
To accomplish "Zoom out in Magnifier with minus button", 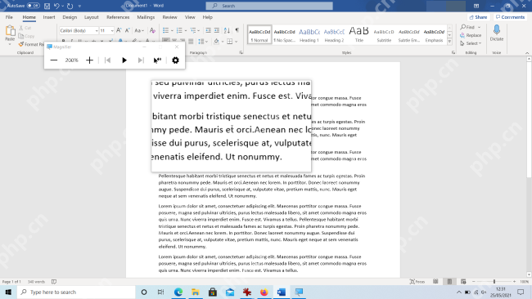I will click(x=54, y=60).
